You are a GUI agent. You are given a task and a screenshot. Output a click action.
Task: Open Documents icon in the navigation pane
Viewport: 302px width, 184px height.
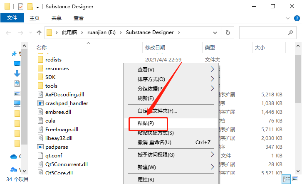[x=17, y=83]
